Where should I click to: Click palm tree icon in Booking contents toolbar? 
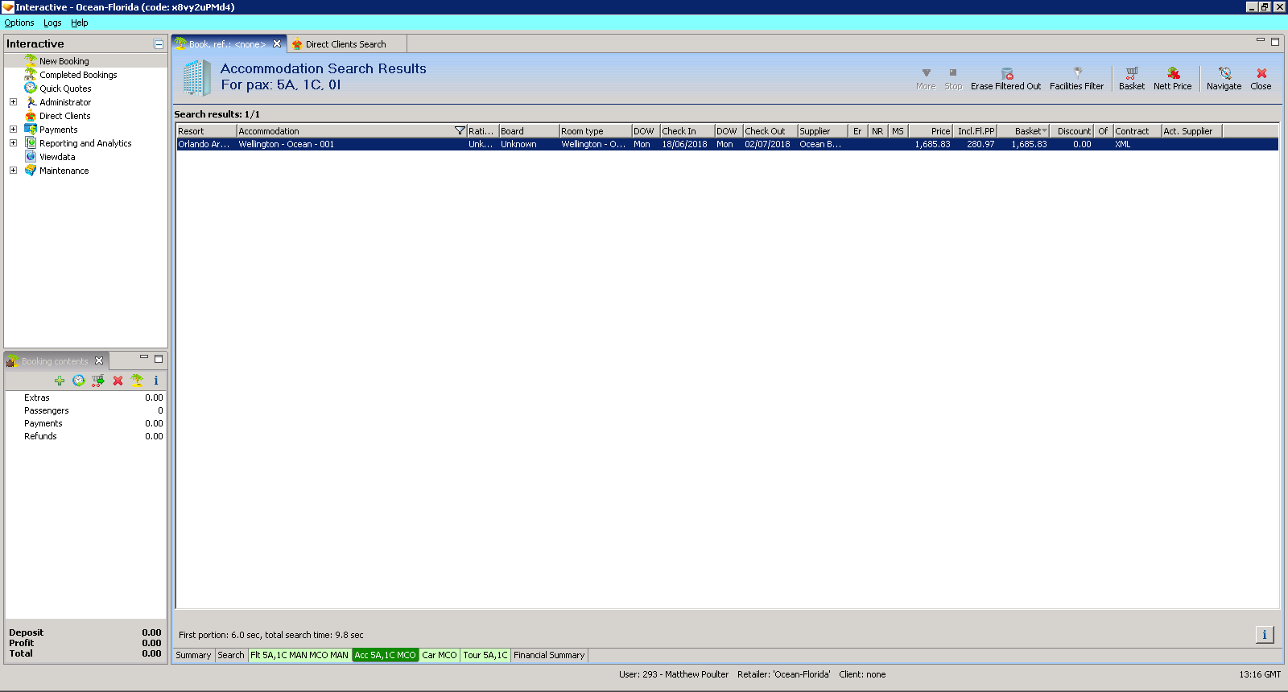coord(137,381)
